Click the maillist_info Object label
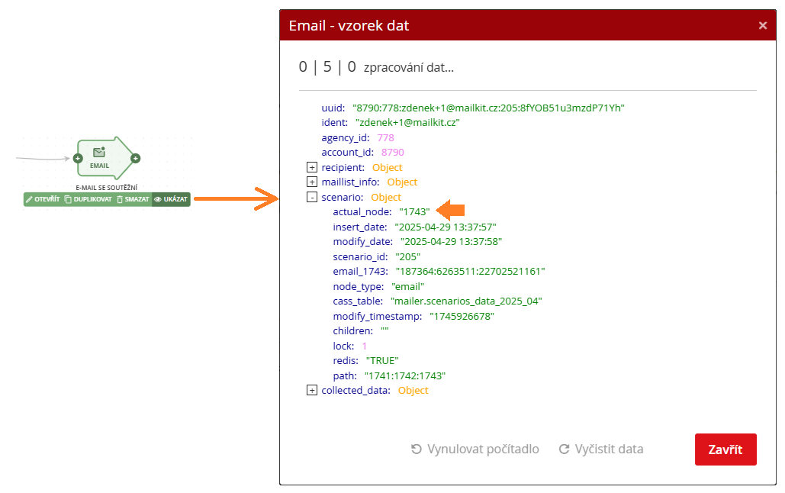This screenshot has height=493, width=785. [x=402, y=182]
